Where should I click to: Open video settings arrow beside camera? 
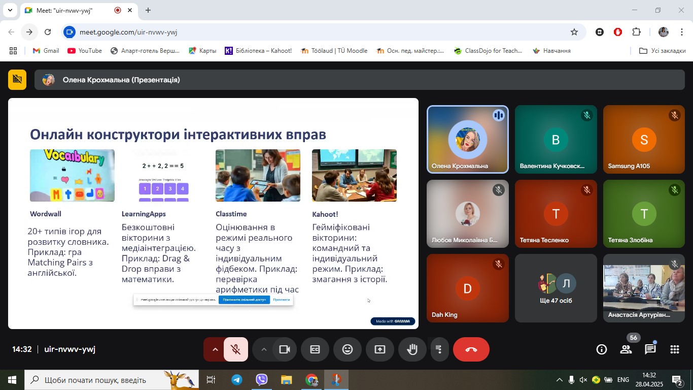click(x=263, y=349)
